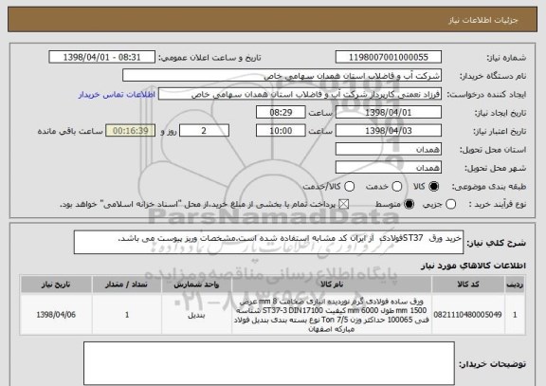Viewport: 546px width, 386px height.
Task: Click the public announcement date and time field
Action: coord(102,57)
